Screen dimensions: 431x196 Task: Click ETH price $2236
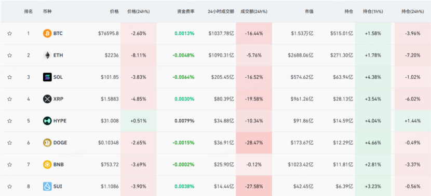pyautogui.click(x=112, y=55)
